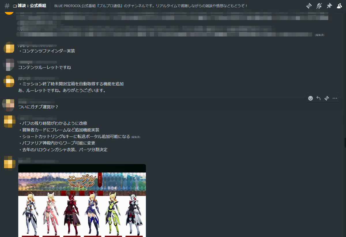Click line ・去年のハロウィンガシャ衣装、パーツ分割決定
The image size is (346, 237).
tap(63, 150)
